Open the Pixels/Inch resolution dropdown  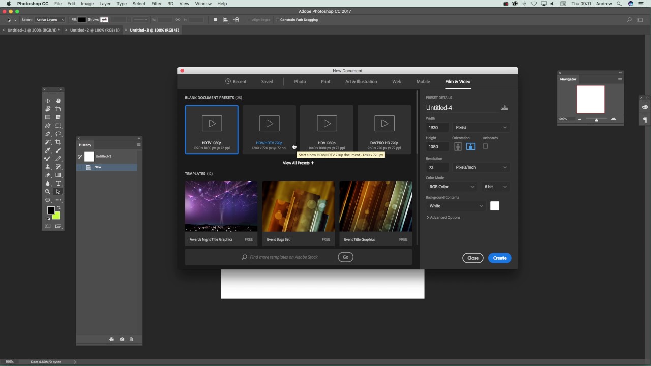pyautogui.click(x=481, y=167)
